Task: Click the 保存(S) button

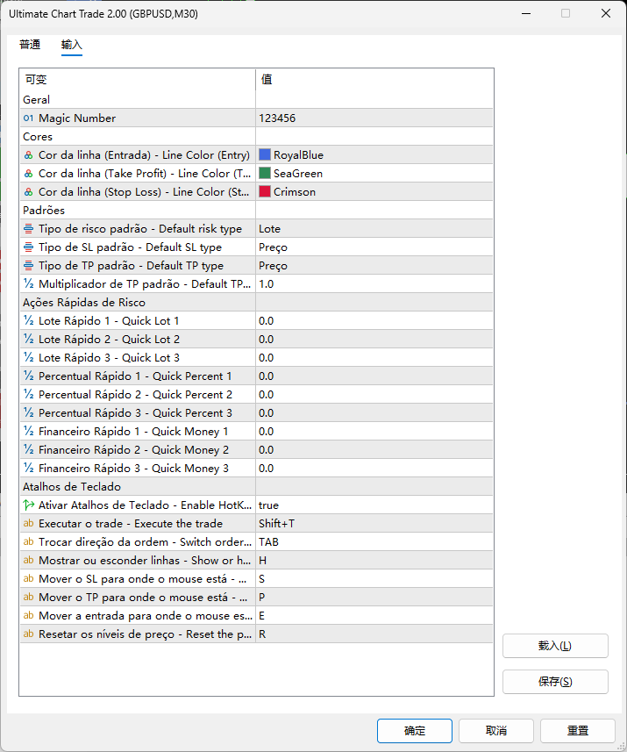Action: pyautogui.click(x=555, y=682)
